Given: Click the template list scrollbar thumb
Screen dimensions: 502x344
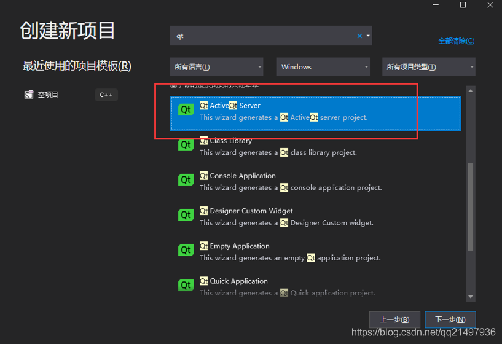Looking at the screenshot, I should click(x=470, y=207).
